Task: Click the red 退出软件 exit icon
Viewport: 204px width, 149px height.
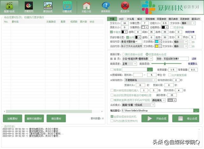Action: pyautogui.click(x=125, y=7)
